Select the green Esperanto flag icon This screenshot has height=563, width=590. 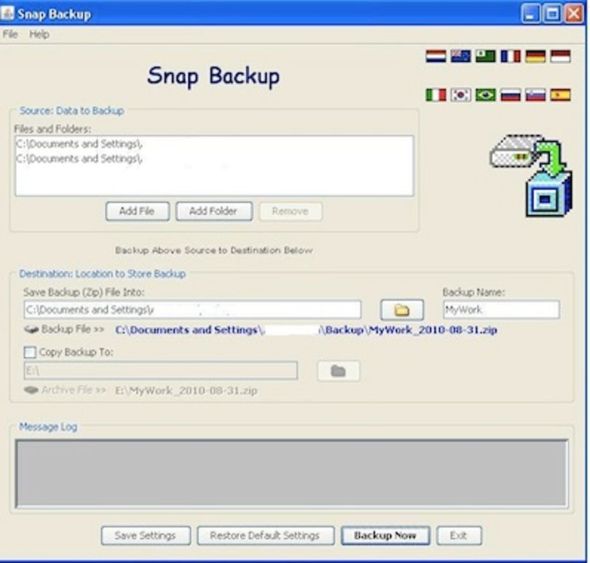pos(485,57)
